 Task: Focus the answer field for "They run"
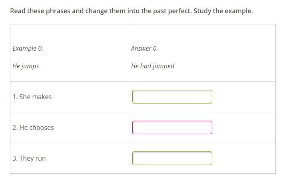(172, 158)
